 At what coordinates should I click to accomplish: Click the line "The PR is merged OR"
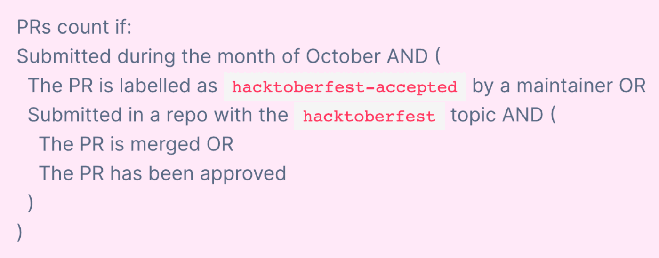coord(136,145)
